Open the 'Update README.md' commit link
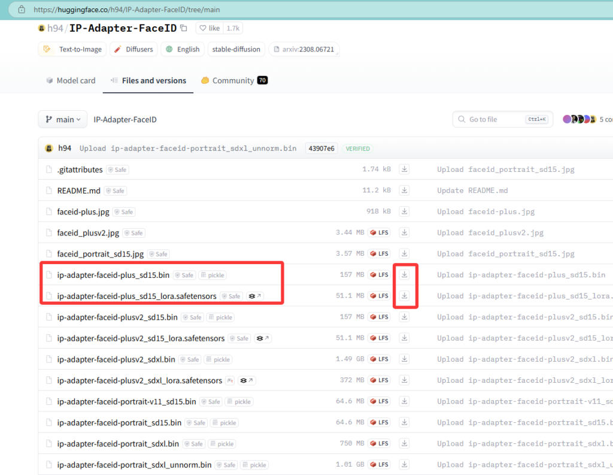Viewport: 613px width, 475px height. pyautogui.click(x=472, y=190)
